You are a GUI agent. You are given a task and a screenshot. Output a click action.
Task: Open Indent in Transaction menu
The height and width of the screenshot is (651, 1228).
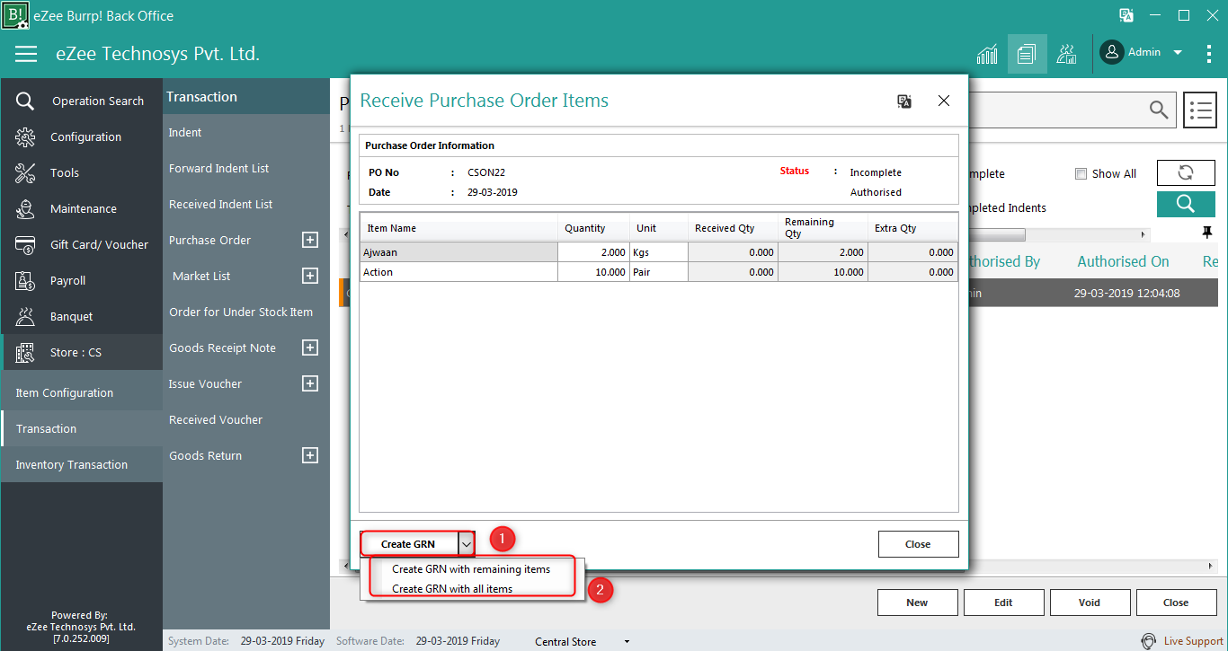coord(185,132)
